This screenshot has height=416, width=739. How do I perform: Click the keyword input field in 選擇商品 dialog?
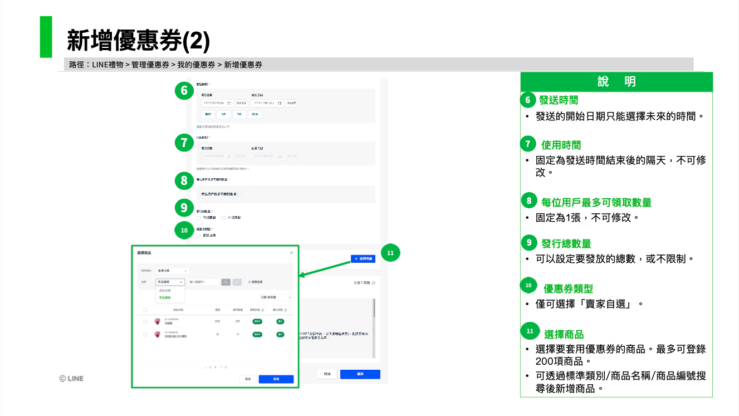click(x=203, y=282)
